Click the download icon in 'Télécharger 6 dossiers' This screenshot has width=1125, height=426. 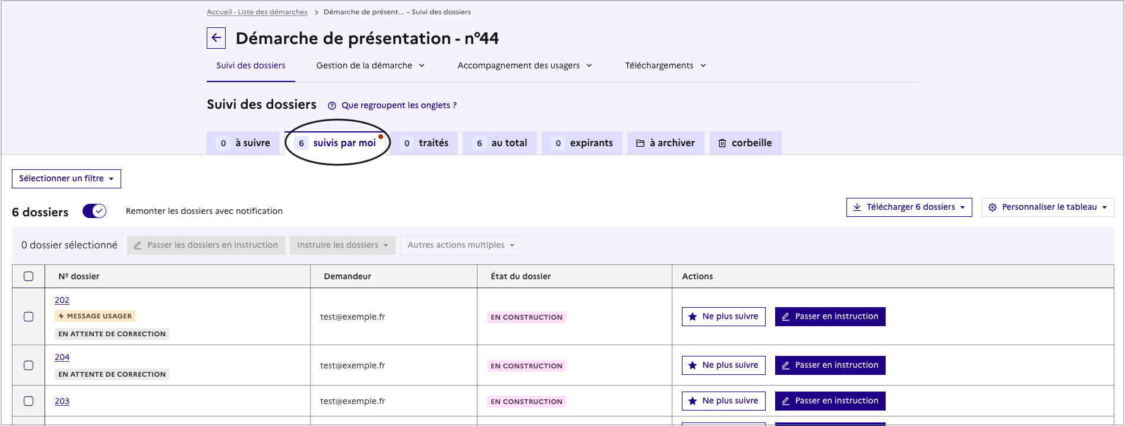coord(857,207)
